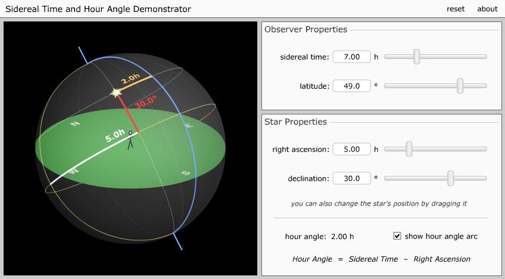This screenshot has width=505, height=279.
Task: Click the N compass marker on the horizon
Action: tap(74, 123)
